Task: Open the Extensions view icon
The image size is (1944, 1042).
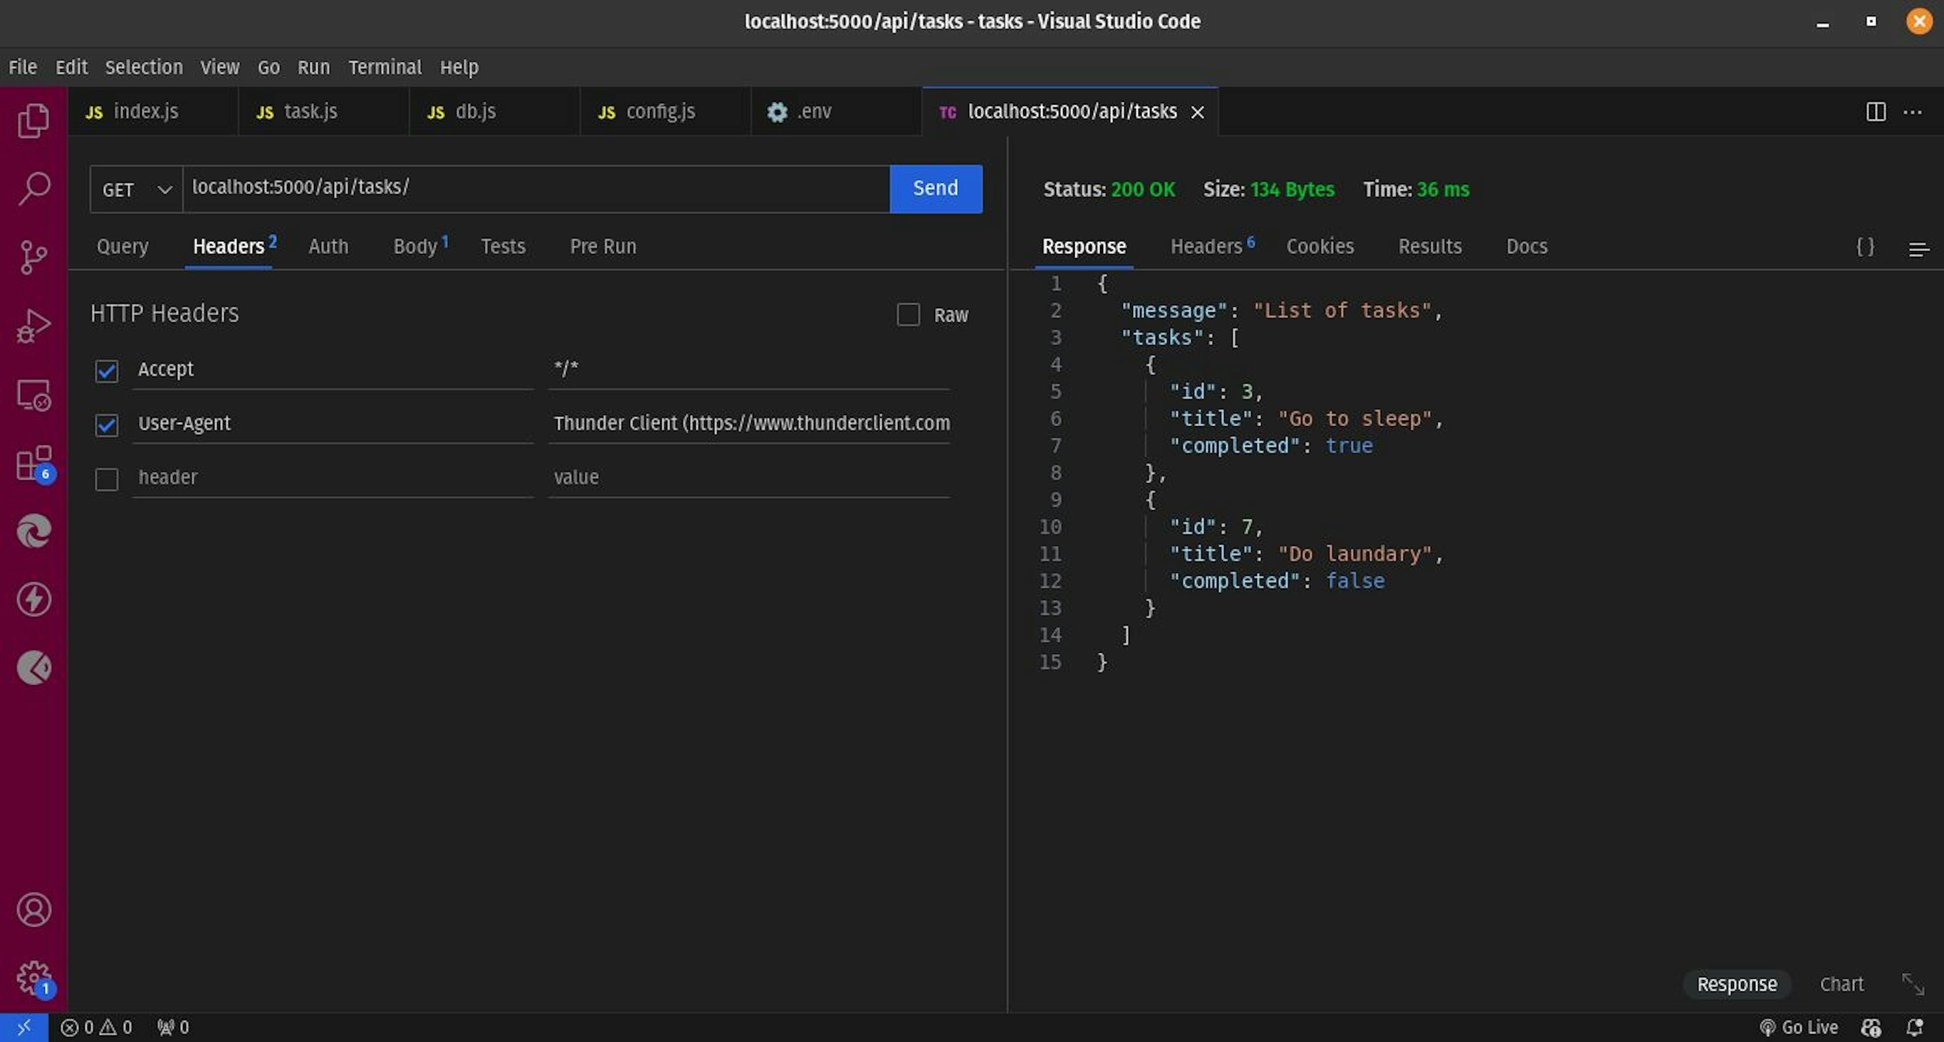Action: click(x=33, y=463)
